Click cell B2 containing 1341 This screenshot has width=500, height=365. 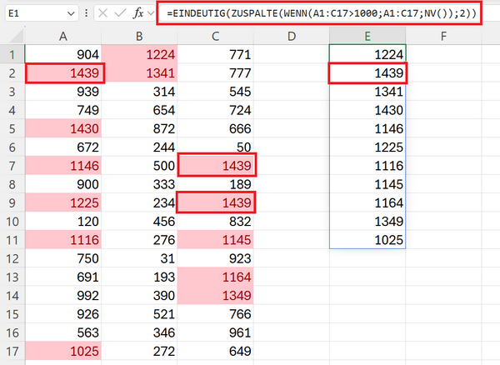[140, 73]
